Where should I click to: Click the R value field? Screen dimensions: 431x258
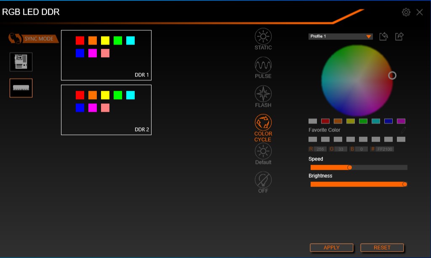click(320, 149)
